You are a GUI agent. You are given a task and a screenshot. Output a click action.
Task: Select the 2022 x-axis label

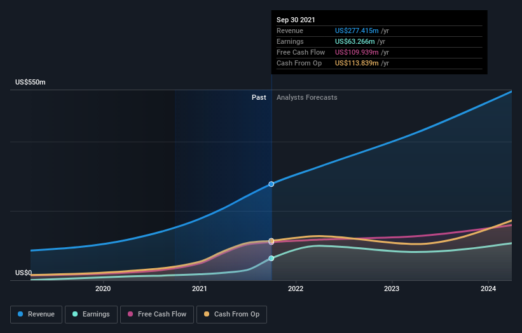click(x=296, y=289)
